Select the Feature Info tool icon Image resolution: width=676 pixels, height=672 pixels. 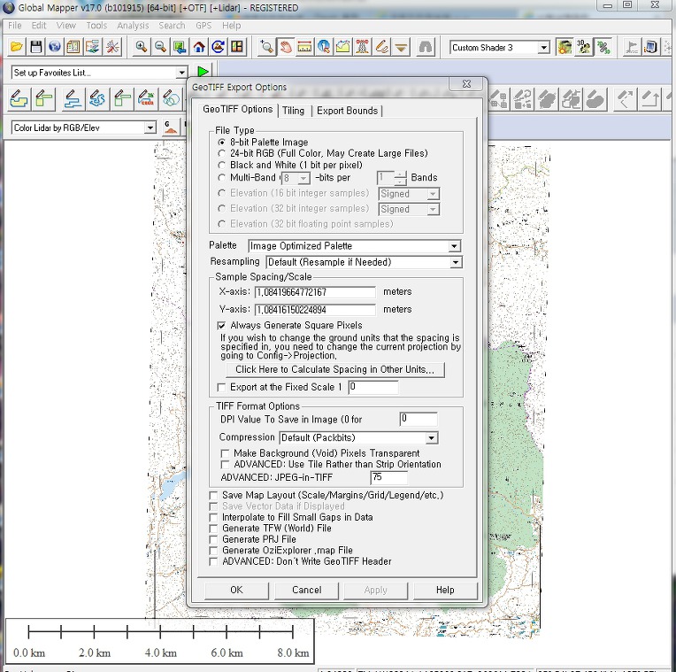click(x=324, y=47)
